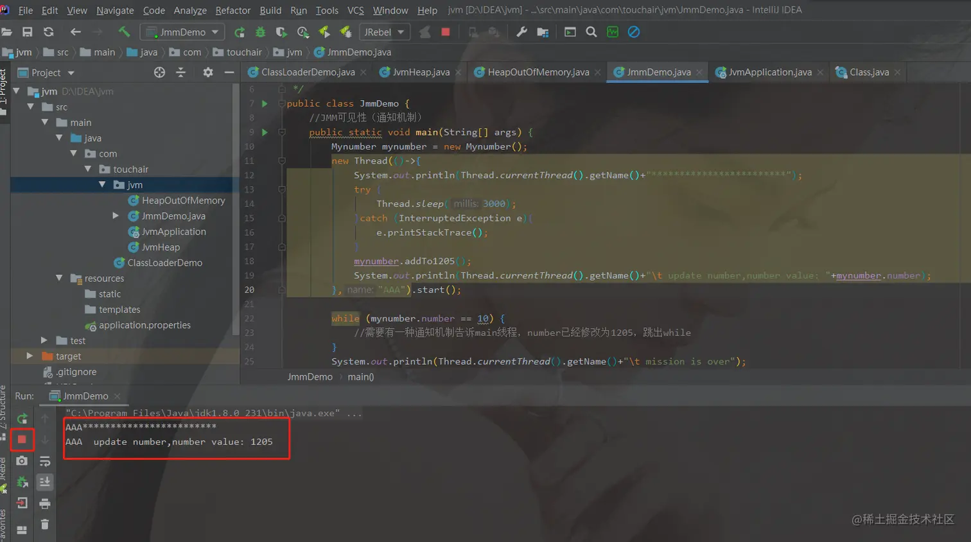Image resolution: width=971 pixels, height=542 pixels.
Task: Debug with JRebel rocket-bug icon
Action: click(x=346, y=32)
